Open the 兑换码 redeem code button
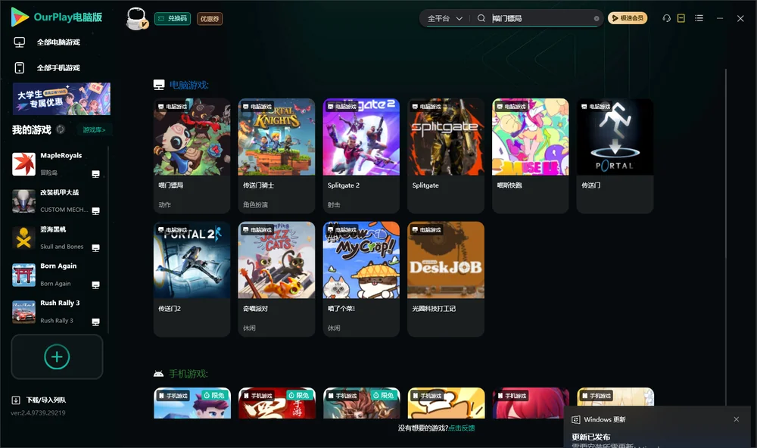 click(x=173, y=19)
